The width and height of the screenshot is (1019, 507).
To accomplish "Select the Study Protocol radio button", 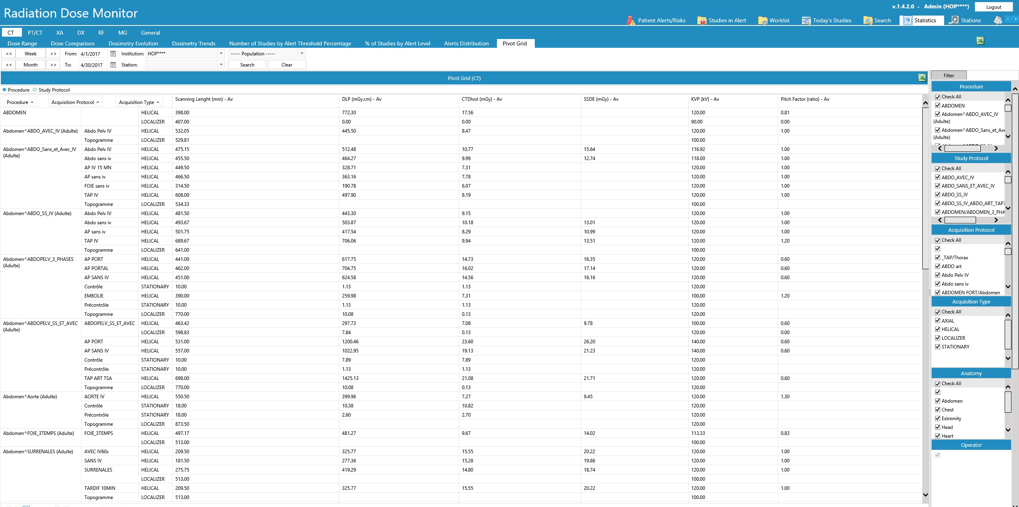I will pyautogui.click(x=35, y=90).
